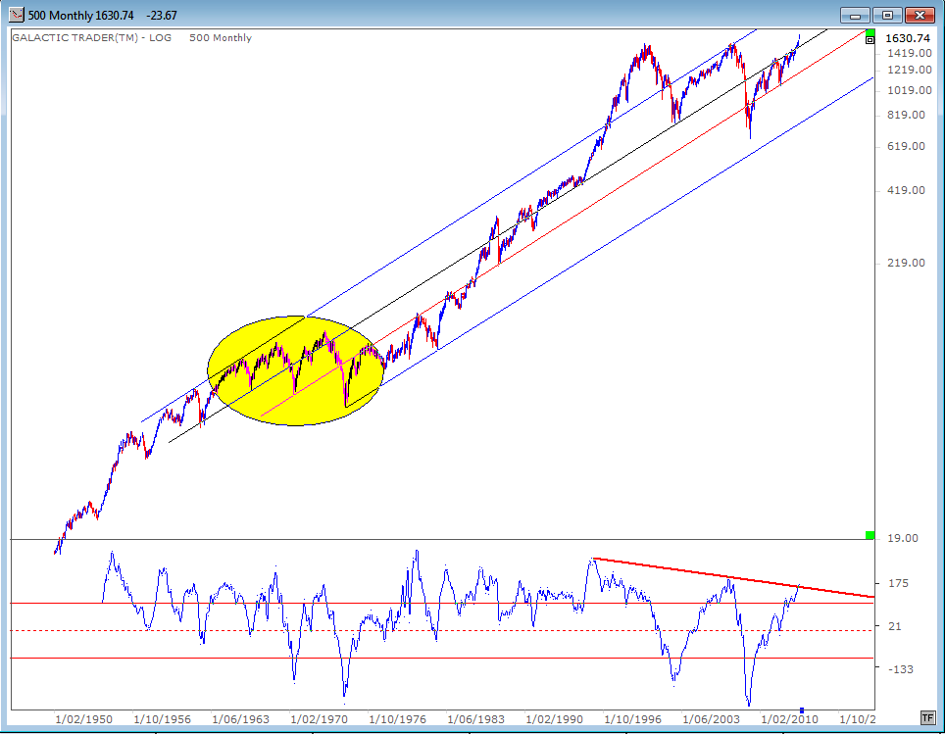Click the 1/02/1990 date label
This screenshot has height=734, width=945.
pos(554,719)
